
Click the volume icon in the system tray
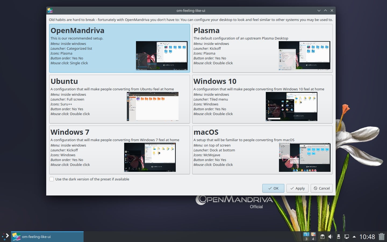click(x=331, y=237)
